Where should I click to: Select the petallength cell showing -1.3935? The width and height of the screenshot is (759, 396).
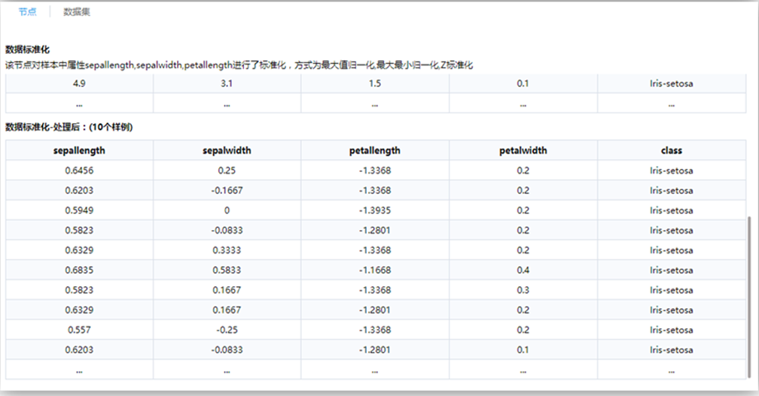click(375, 210)
